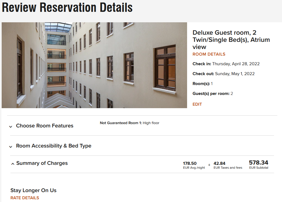This screenshot has height=202, width=282.
Task: Open the RATE DETAILS link
Action: click(25, 198)
